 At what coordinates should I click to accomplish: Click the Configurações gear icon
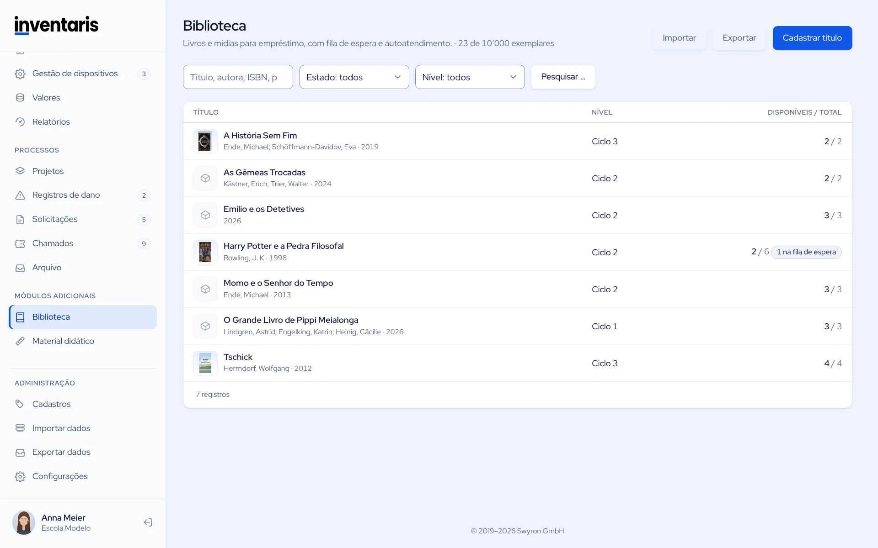(20, 477)
